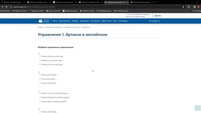201x113 pixels.
Task: Choose "An ox is an animal" option
Action: tap(40, 83)
